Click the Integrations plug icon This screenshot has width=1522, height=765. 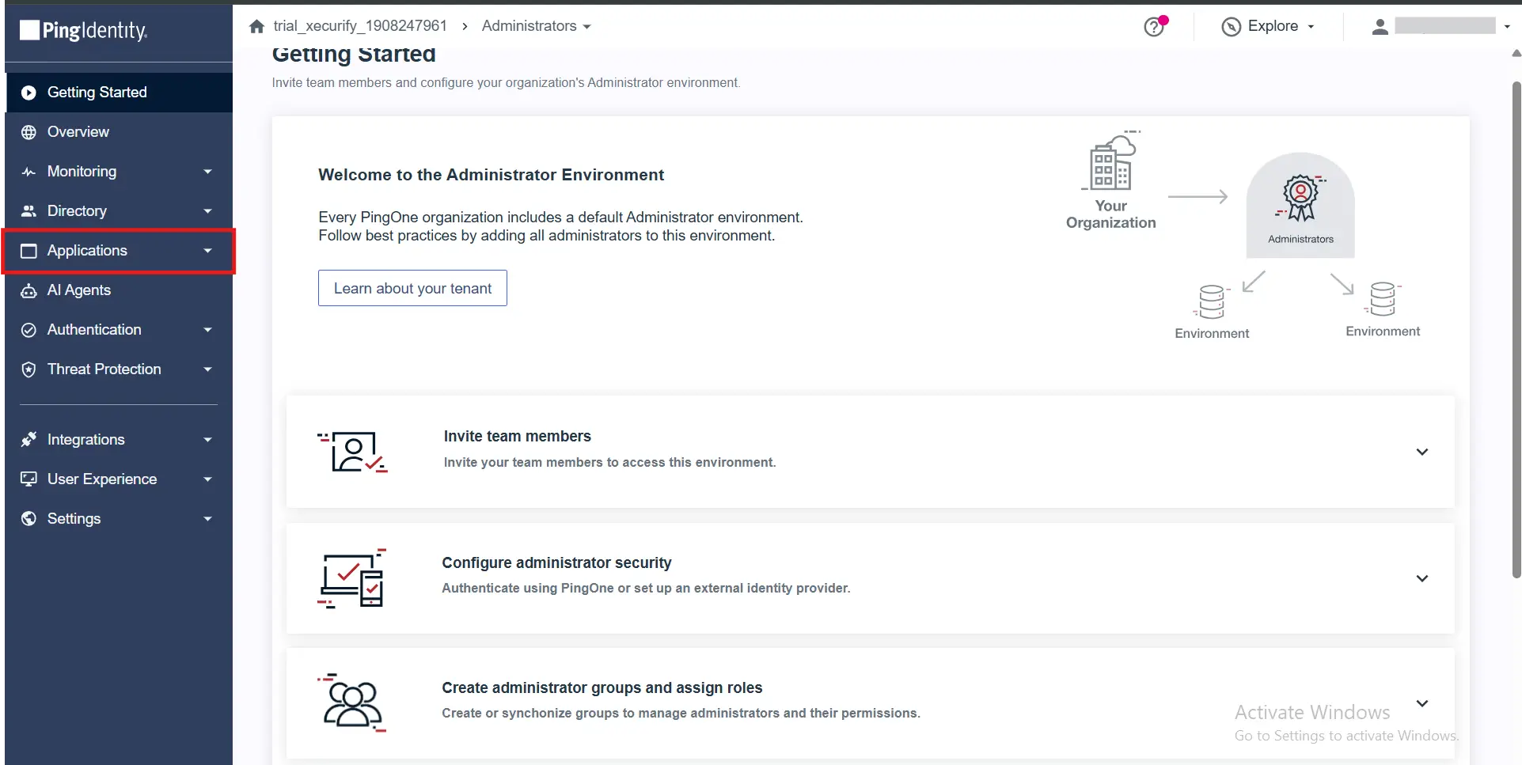click(x=28, y=439)
